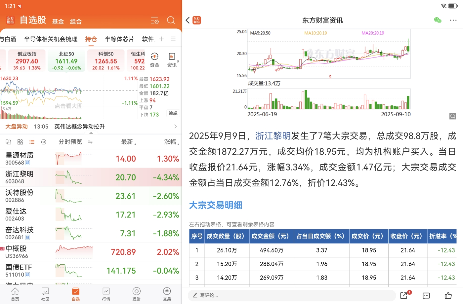Tap the swap arrows beside 分时预览
463x304 pixels.
tap(90, 142)
